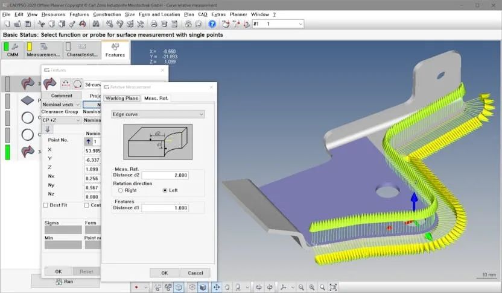Click the X coordinate field showing 53.985

tap(93, 150)
